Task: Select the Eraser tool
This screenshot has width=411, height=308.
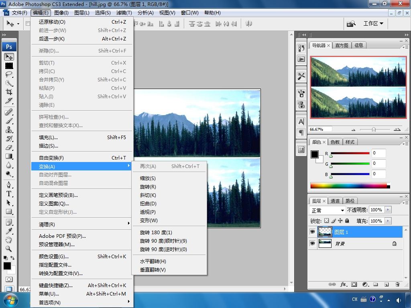Action: pyautogui.click(x=9, y=148)
